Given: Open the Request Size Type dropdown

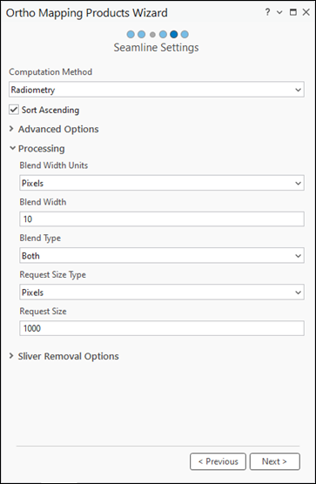Looking at the screenshot, I should [x=162, y=292].
